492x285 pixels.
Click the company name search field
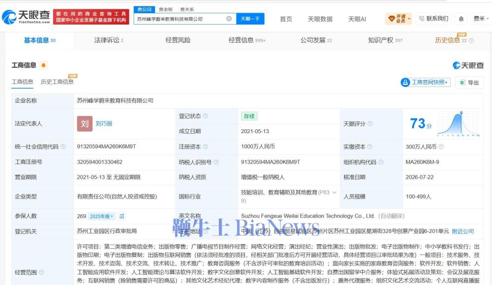click(181, 19)
